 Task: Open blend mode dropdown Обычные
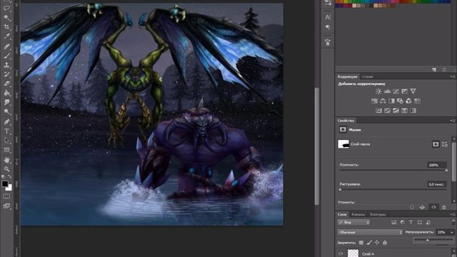pyautogui.click(x=370, y=232)
